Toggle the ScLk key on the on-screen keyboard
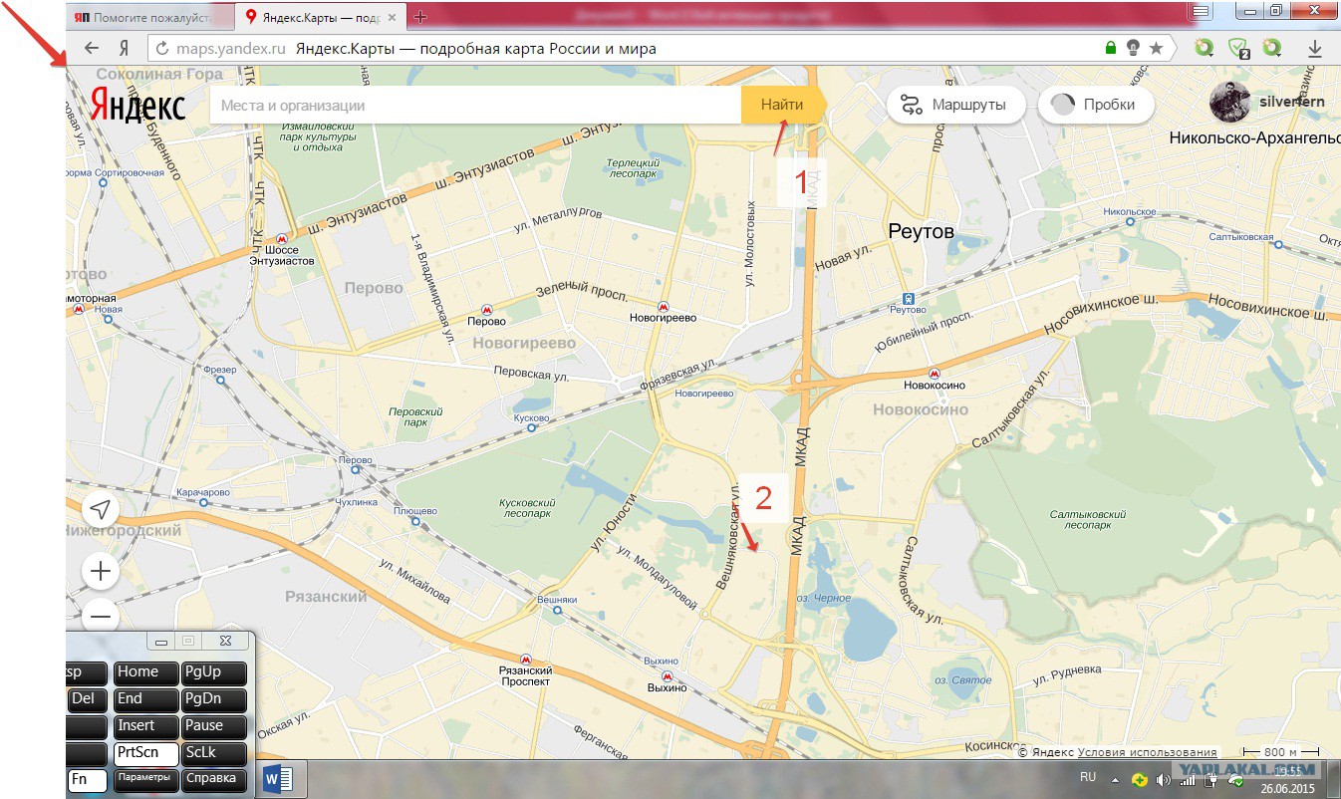This screenshot has height=799, width=1341. pyautogui.click(x=214, y=753)
